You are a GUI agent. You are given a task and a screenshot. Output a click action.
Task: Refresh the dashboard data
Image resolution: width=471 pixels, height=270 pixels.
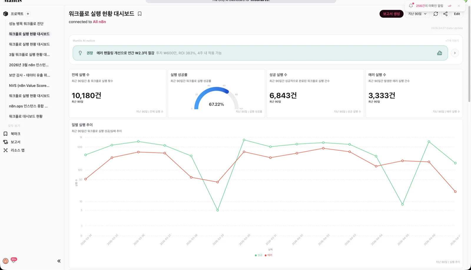click(x=436, y=14)
